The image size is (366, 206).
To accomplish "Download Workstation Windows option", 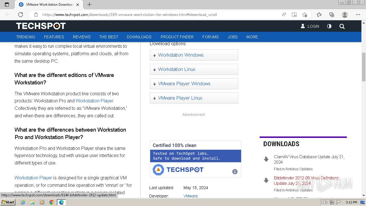I will [x=194, y=55].
